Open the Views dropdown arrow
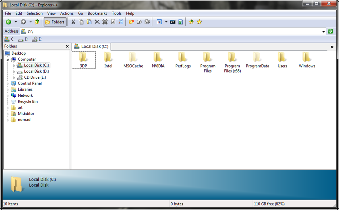The image size is (339, 210). coord(166,22)
